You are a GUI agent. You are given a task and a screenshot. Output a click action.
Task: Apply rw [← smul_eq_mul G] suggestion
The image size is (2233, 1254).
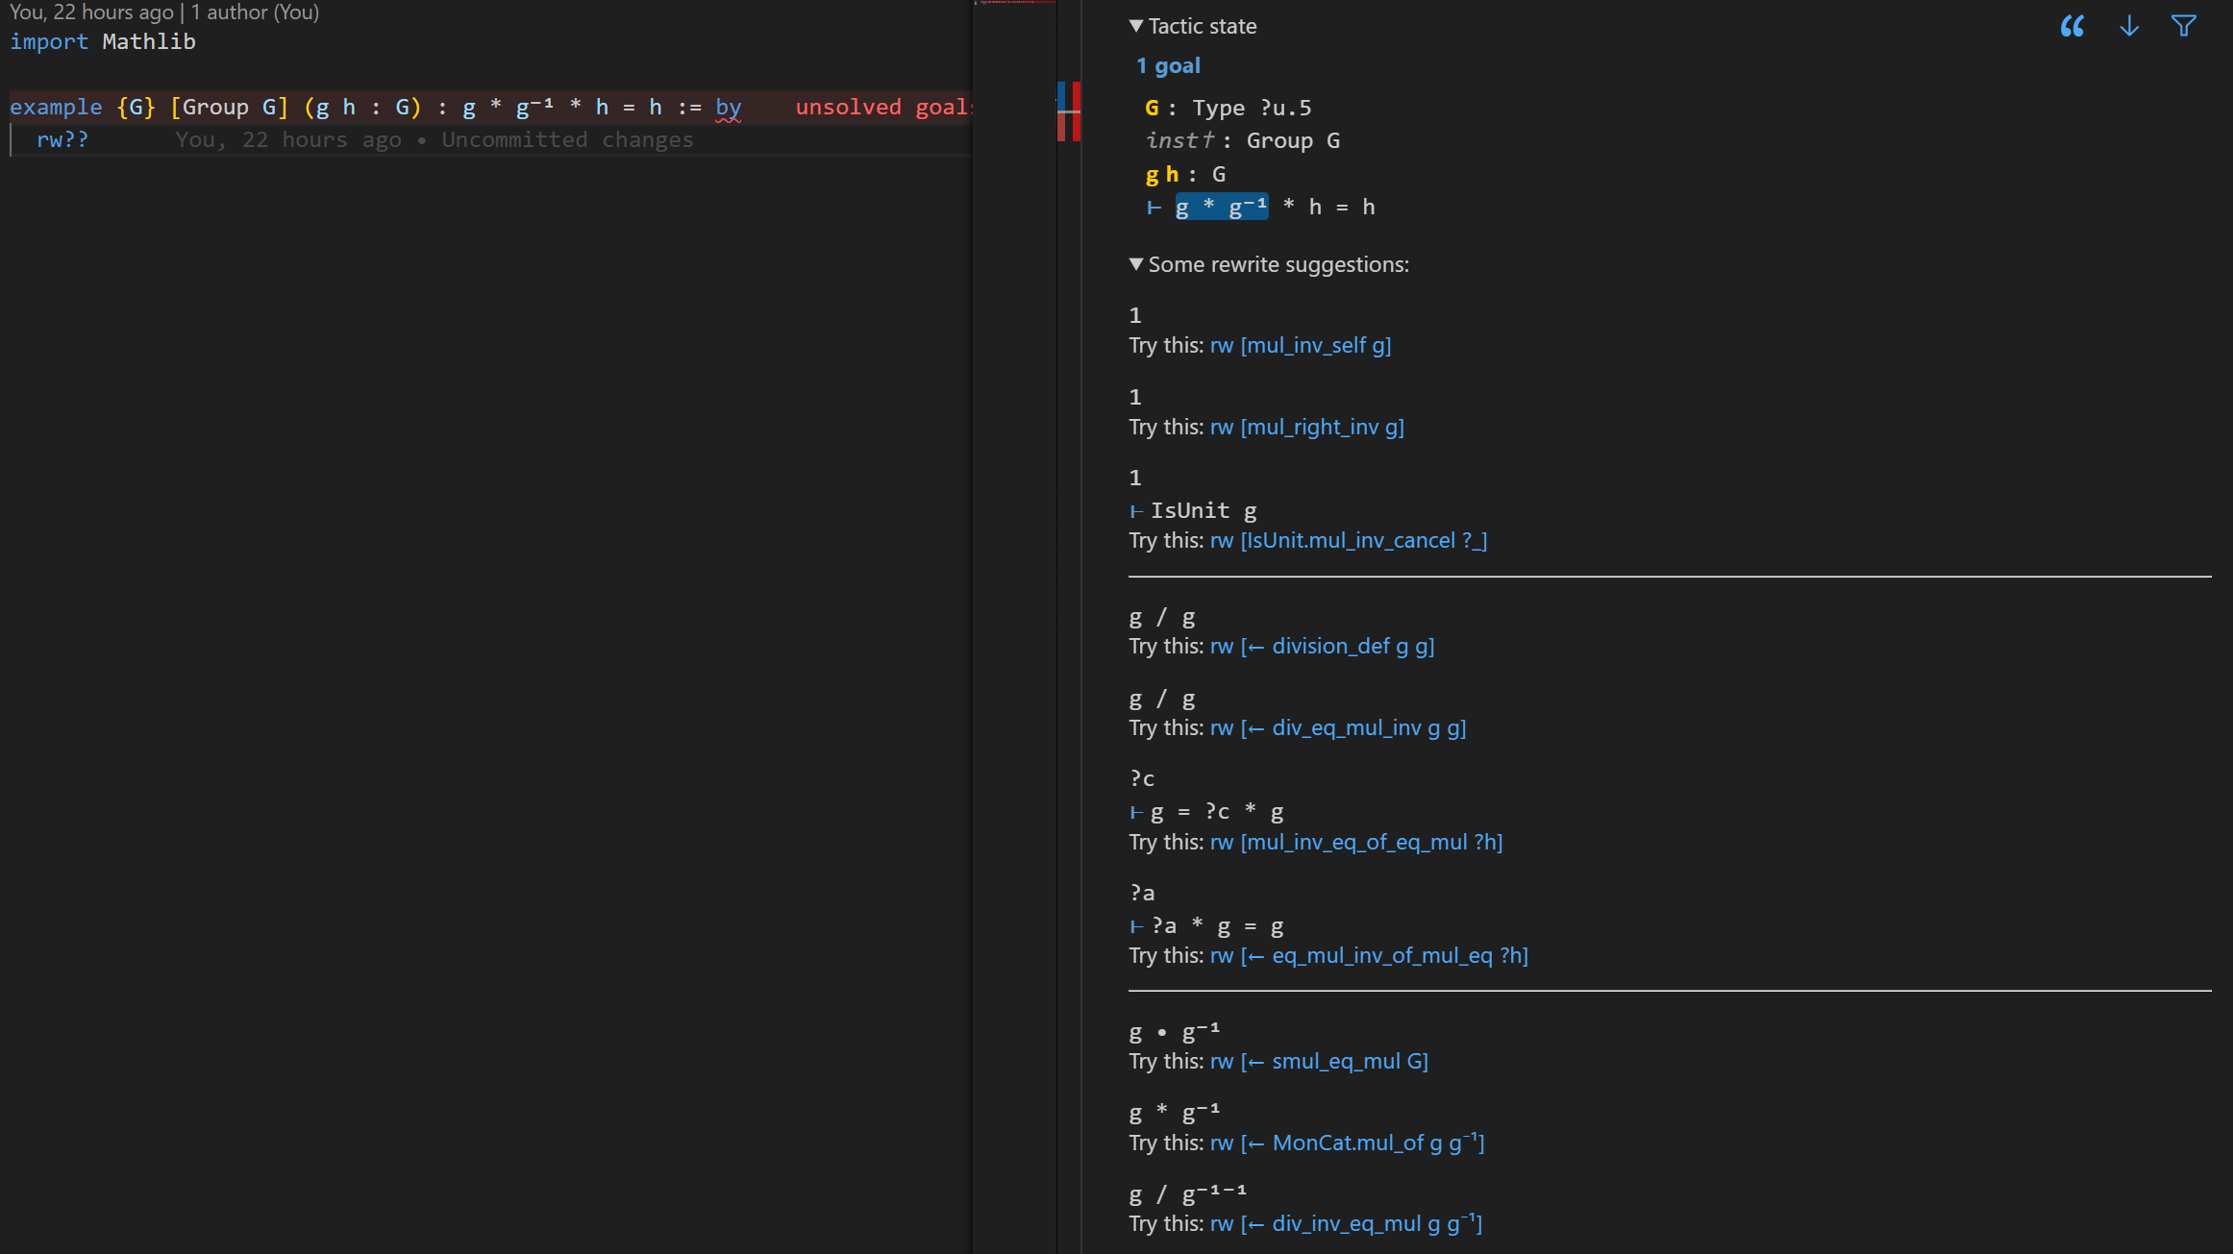(1319, 1061)
